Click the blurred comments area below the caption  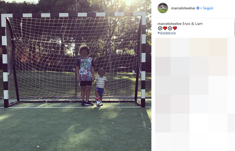[193, 94]
